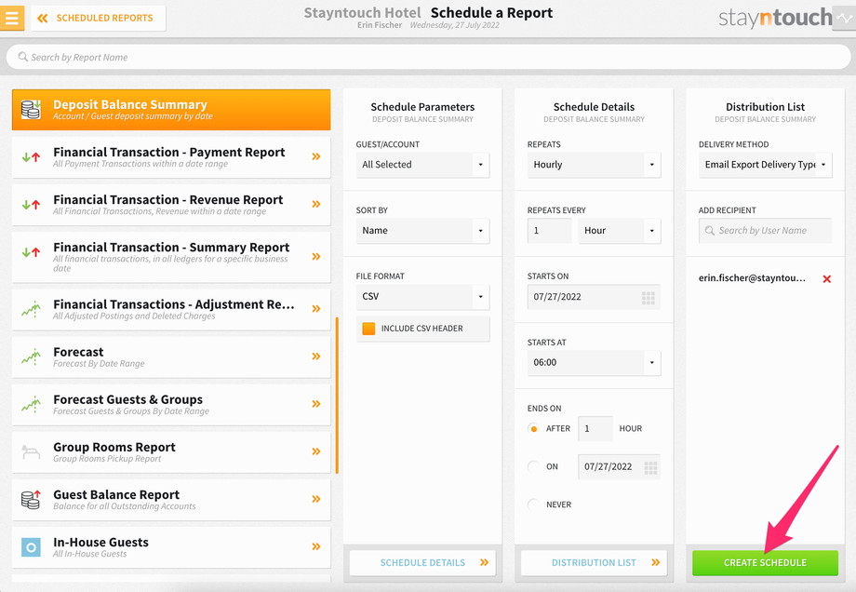Remove recipient erin.fischer with red X
This screenshot has height=592, width=856.
[826, 278]
